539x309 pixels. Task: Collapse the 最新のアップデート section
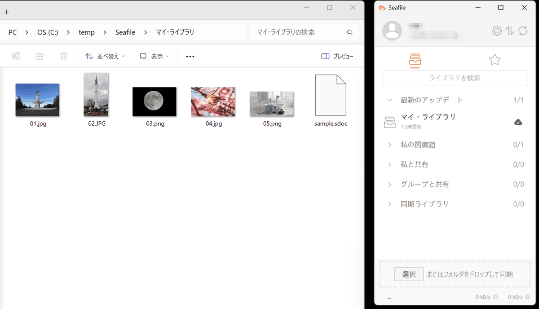tap(390, 100)
